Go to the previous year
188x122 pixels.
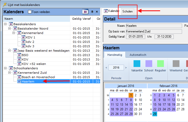click(106, 67)
